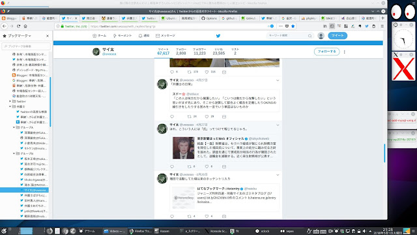The image size is (417, 235).
Task: Click the message icon under 弁護士の日常 tweet
Action: tap(224, 117)
